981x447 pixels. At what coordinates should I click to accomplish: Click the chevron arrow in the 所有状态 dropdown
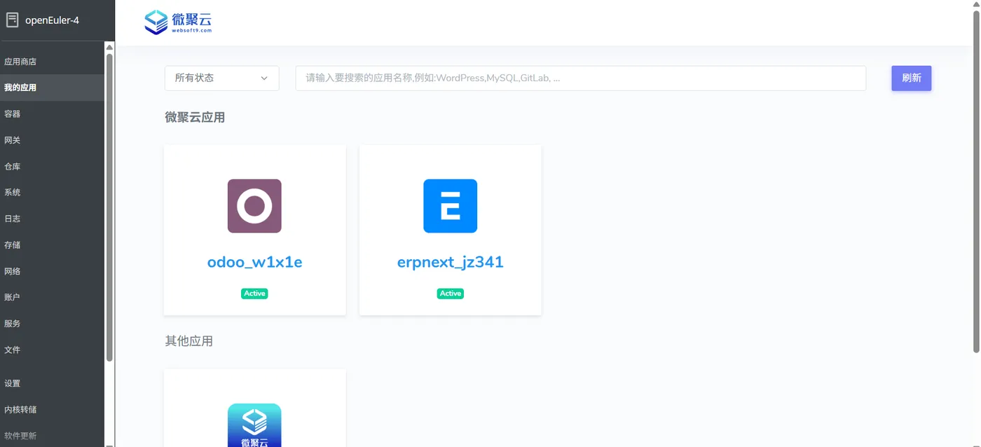click(x=264, y=78)
